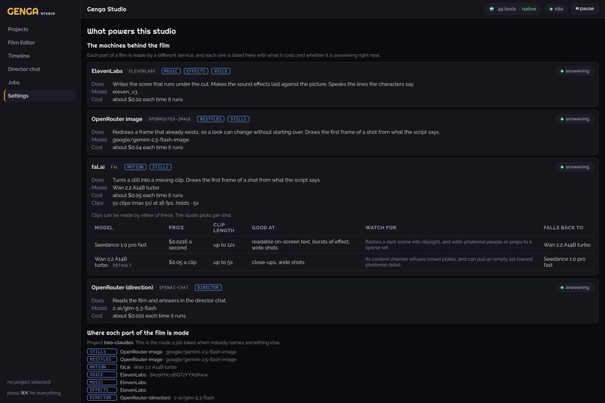Click OpenRouter (direction) answering status badge
Screen dimensions: 605x403
575,287
